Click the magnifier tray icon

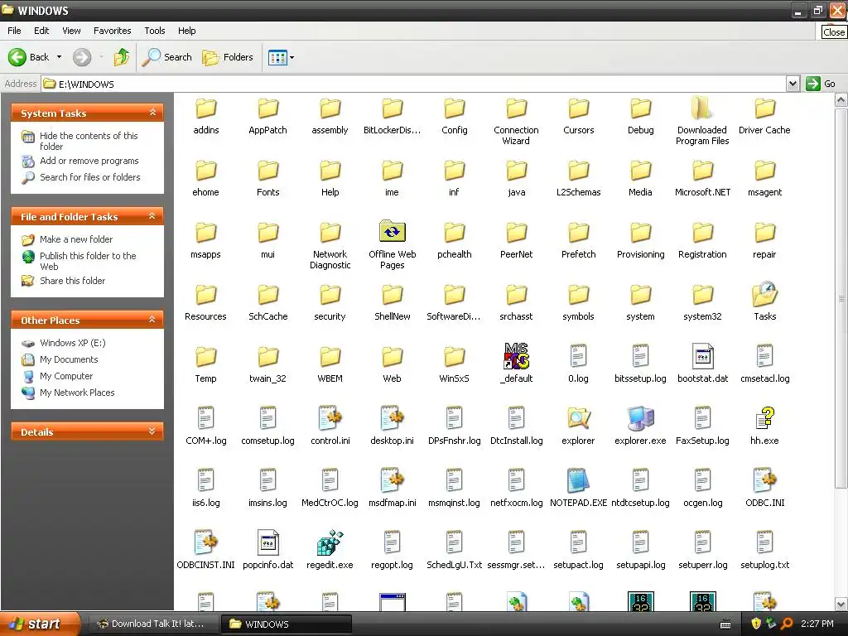[x=787, y=624]
